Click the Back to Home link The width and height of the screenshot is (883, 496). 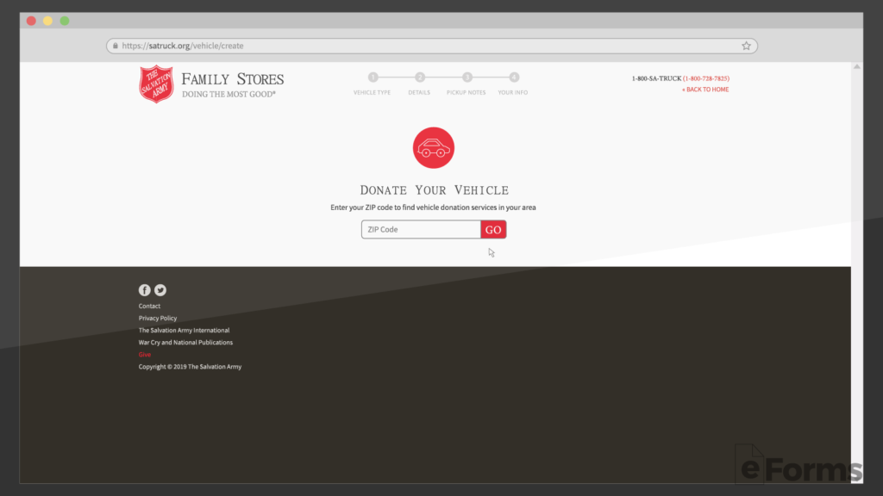tap(705, 90)
